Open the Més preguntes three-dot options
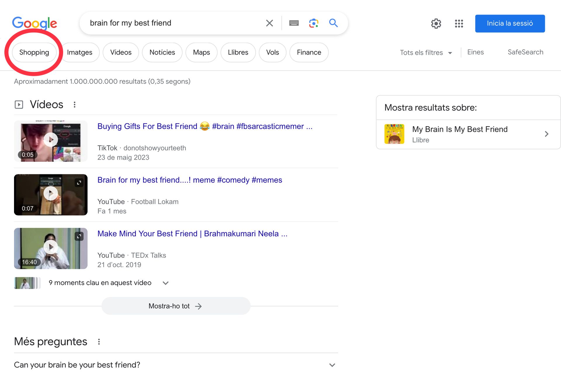Image resolution: width=561 pixels, height=372 pixels. tap(99, 342)
